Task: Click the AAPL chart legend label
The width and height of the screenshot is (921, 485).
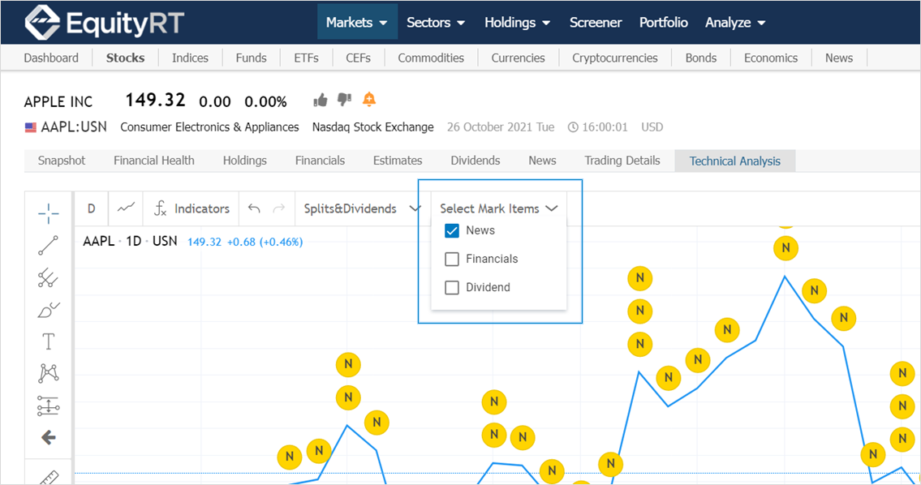Action: (99, 242)
